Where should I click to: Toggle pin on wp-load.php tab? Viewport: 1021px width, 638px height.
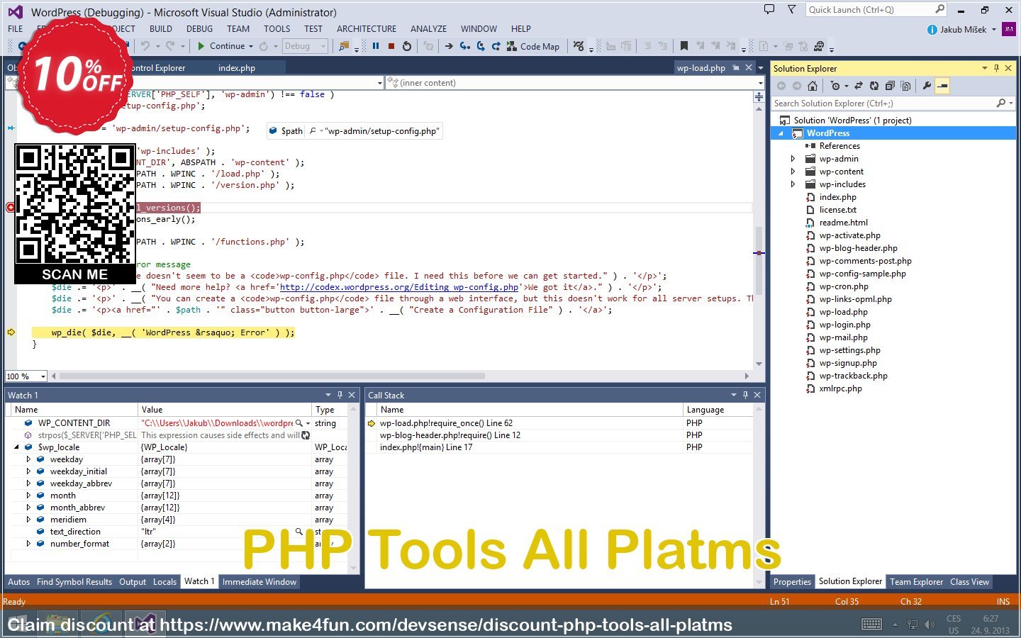pos(735,68)
